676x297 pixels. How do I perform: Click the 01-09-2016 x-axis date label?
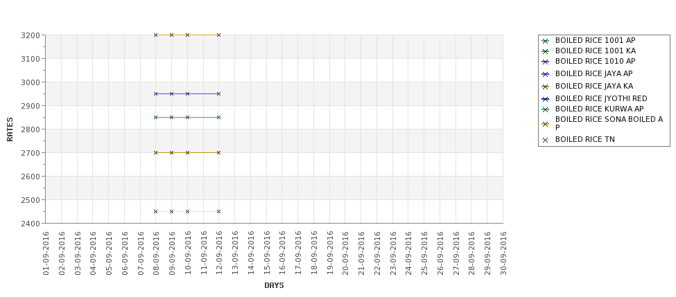coord(46,253)
